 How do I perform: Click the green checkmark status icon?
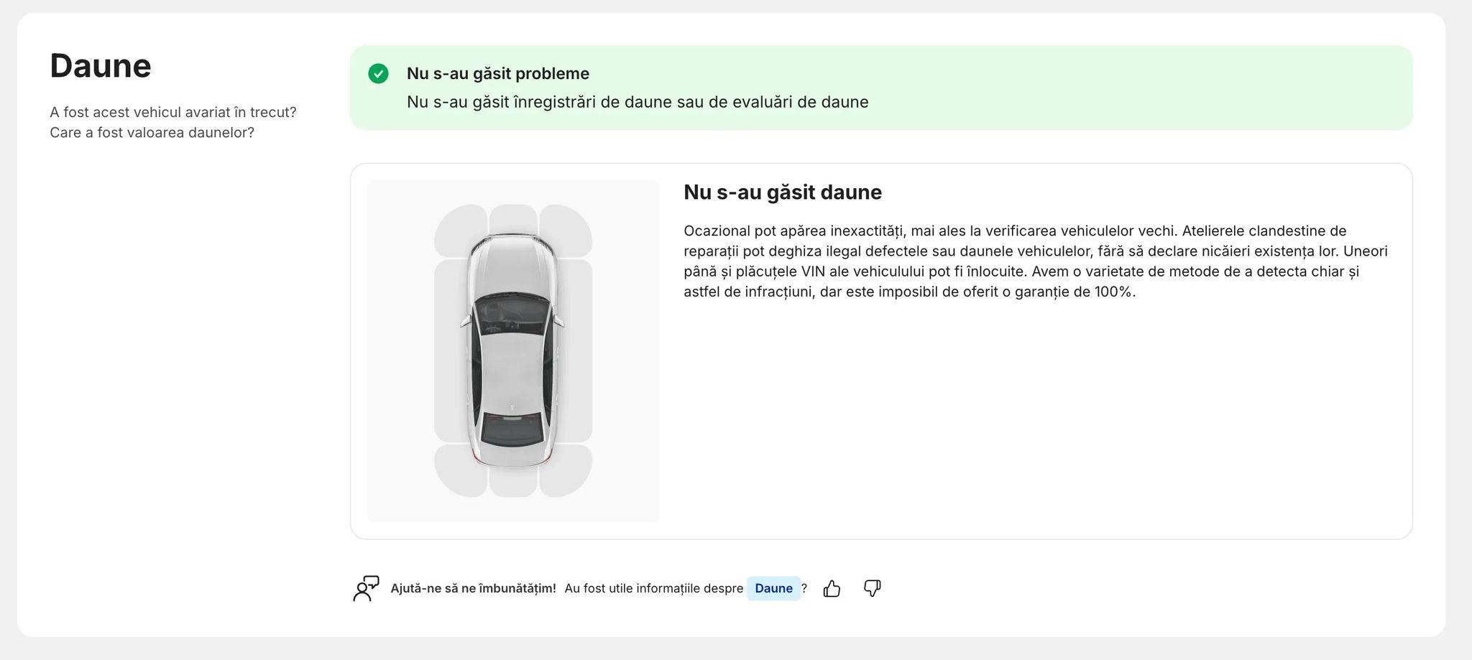click(x=378, y=73)
